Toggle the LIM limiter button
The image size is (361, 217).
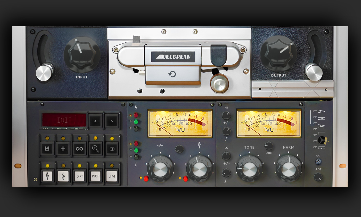coord(112,176)
